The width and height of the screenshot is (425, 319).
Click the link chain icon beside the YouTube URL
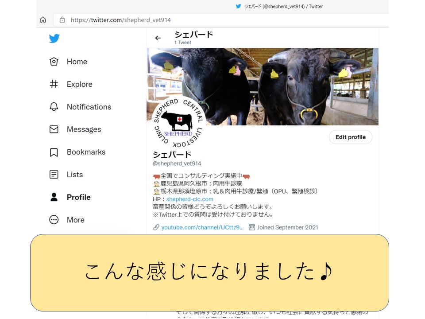(x=156, y=227)
